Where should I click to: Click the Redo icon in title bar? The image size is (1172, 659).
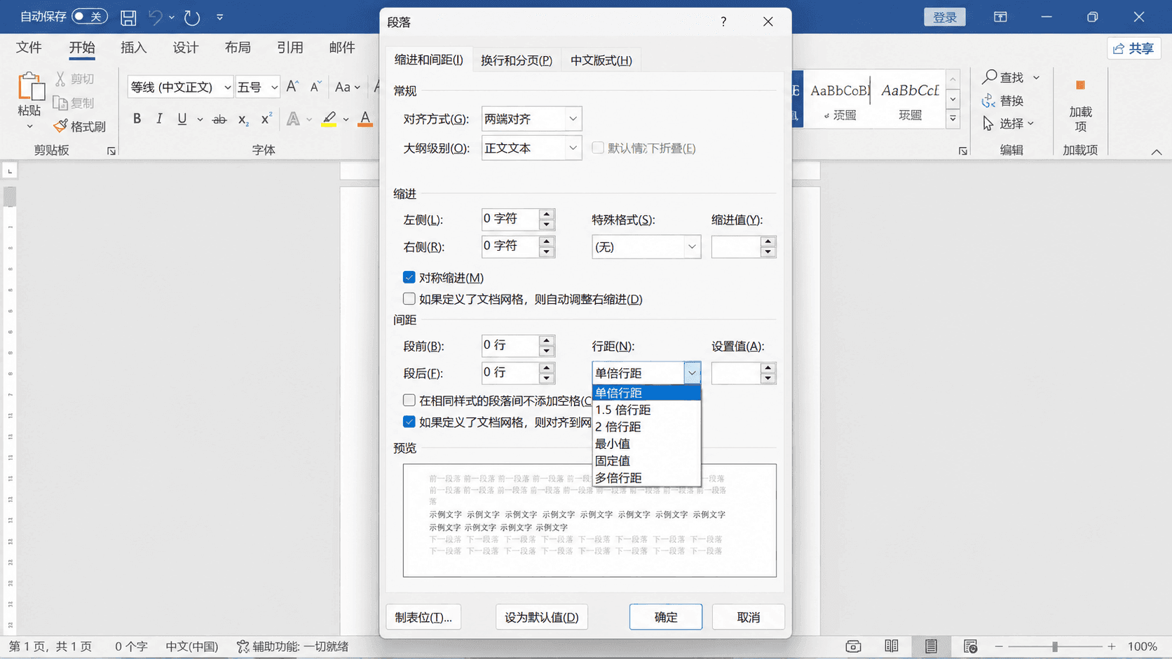point(192,18)
